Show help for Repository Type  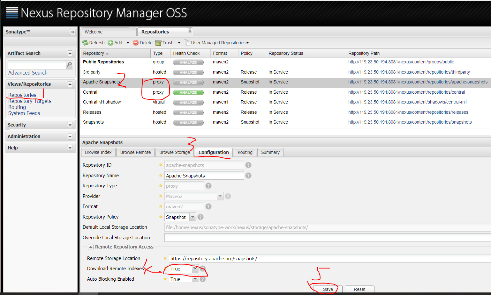[x=208, y=186]
